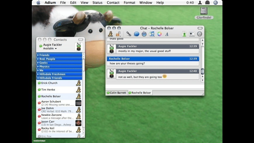The width and height of the screenshot is (254, 143).
Task: Click the chat transcript scrollbar thumb
Action: (x=203, y=71)
